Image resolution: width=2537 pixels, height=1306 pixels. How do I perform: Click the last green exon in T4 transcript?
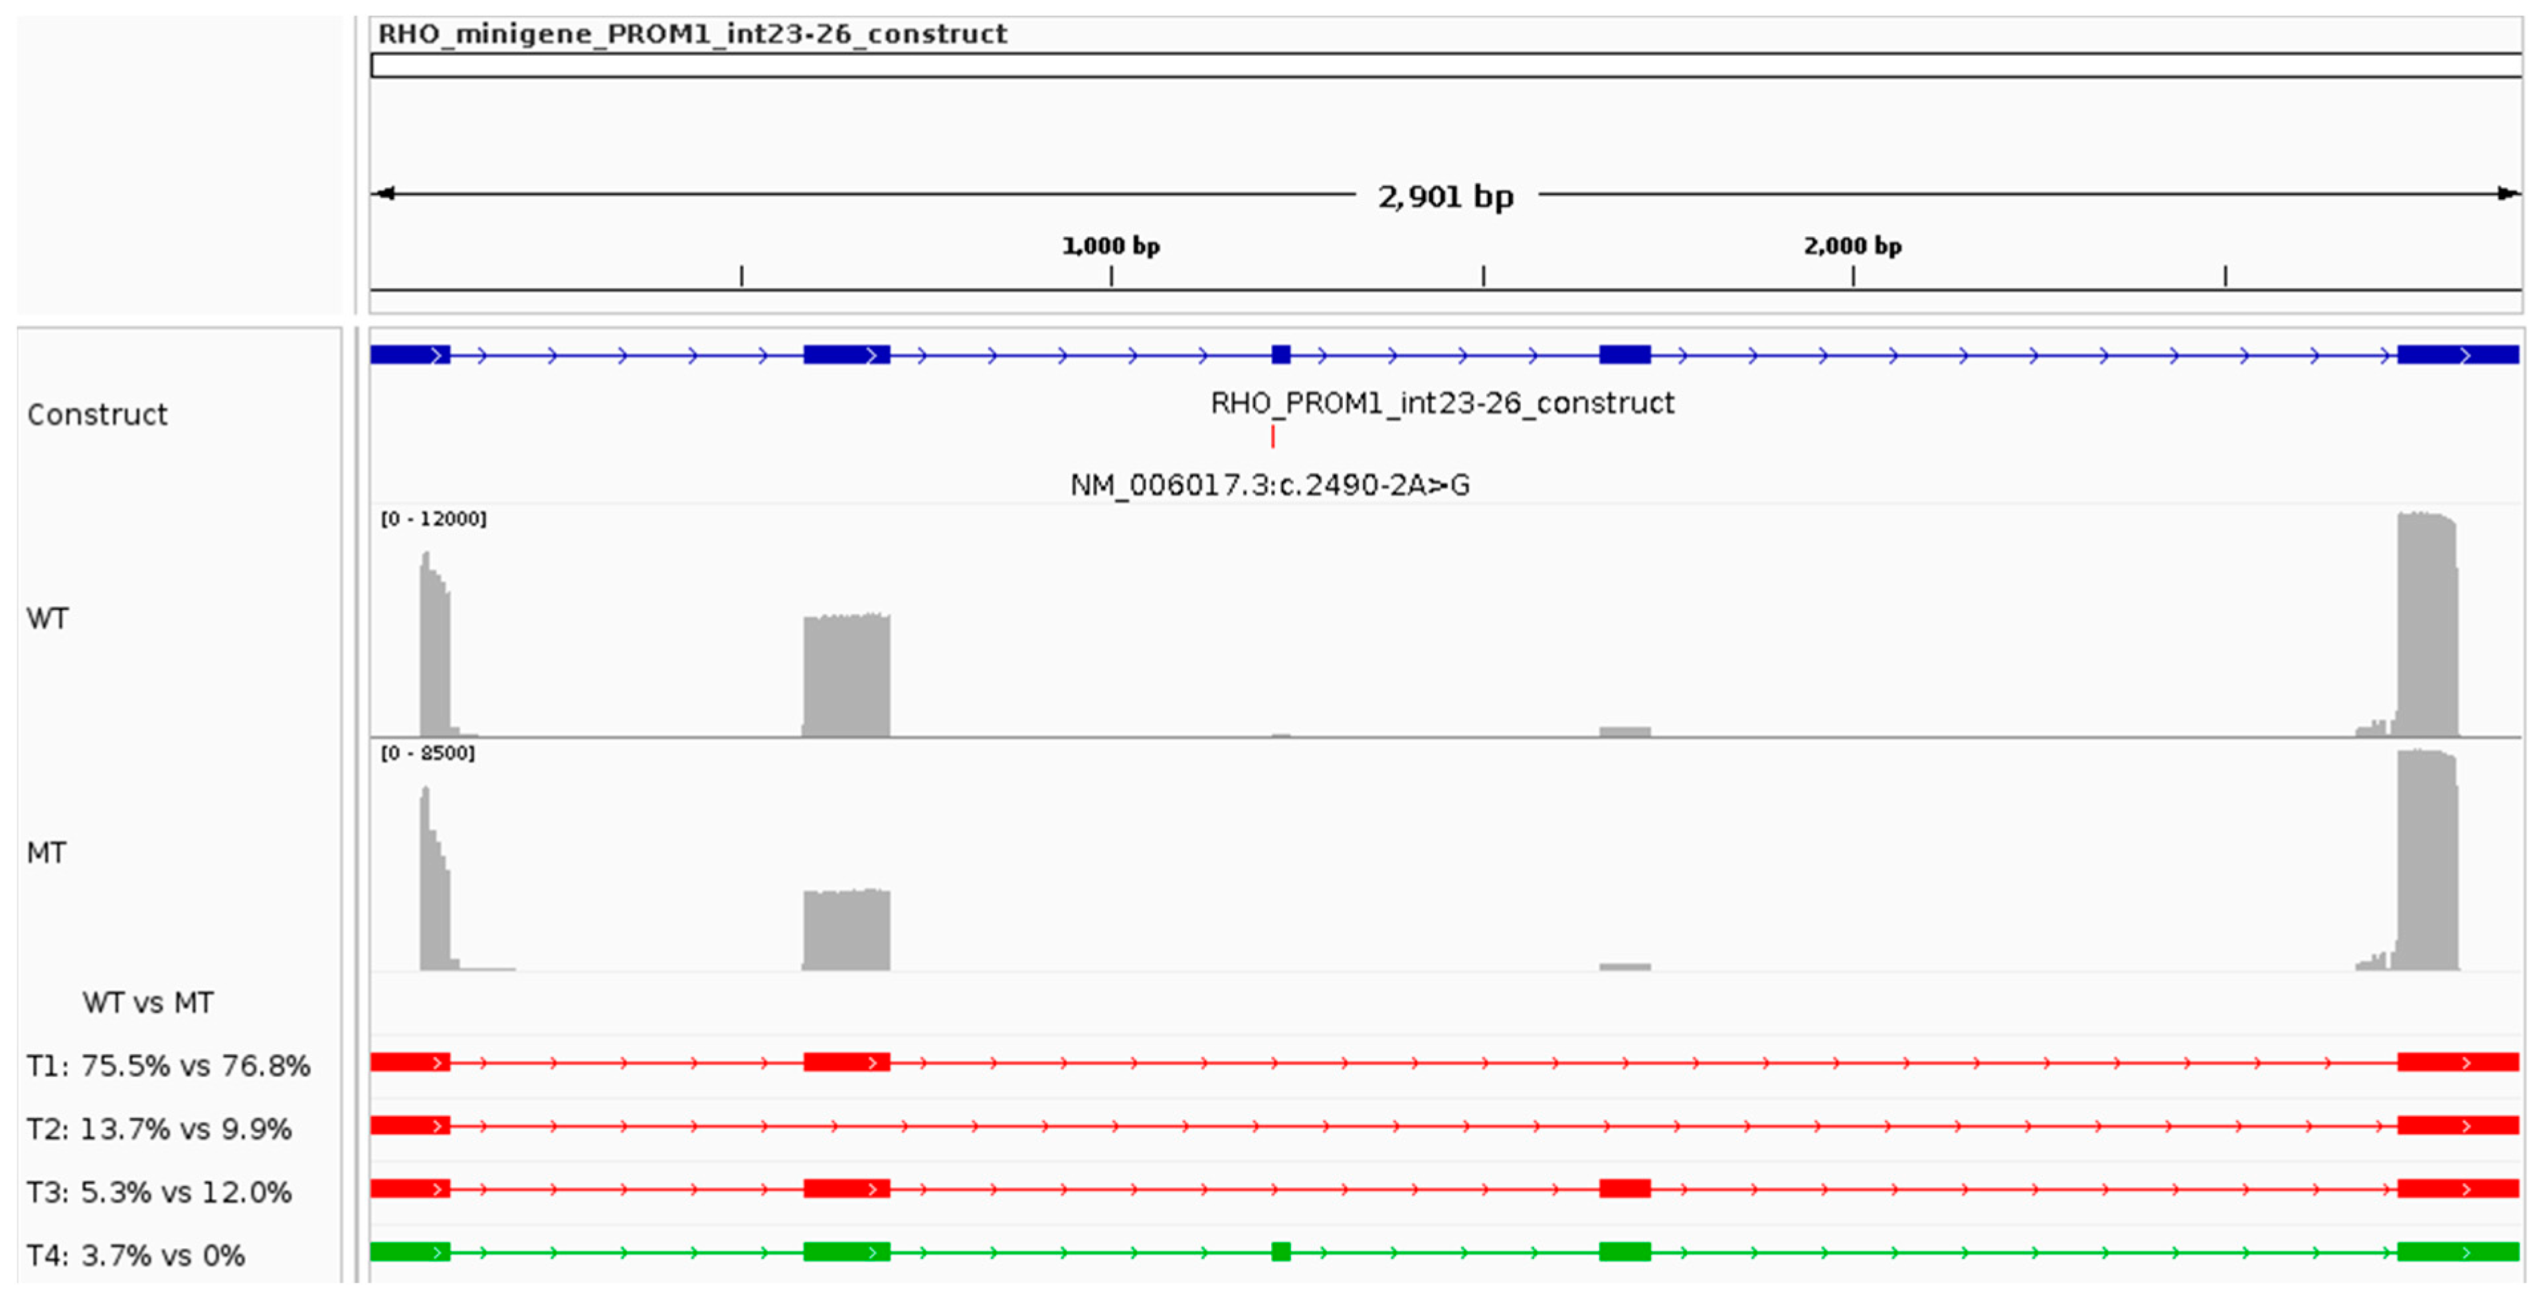coord(2457,1252)
